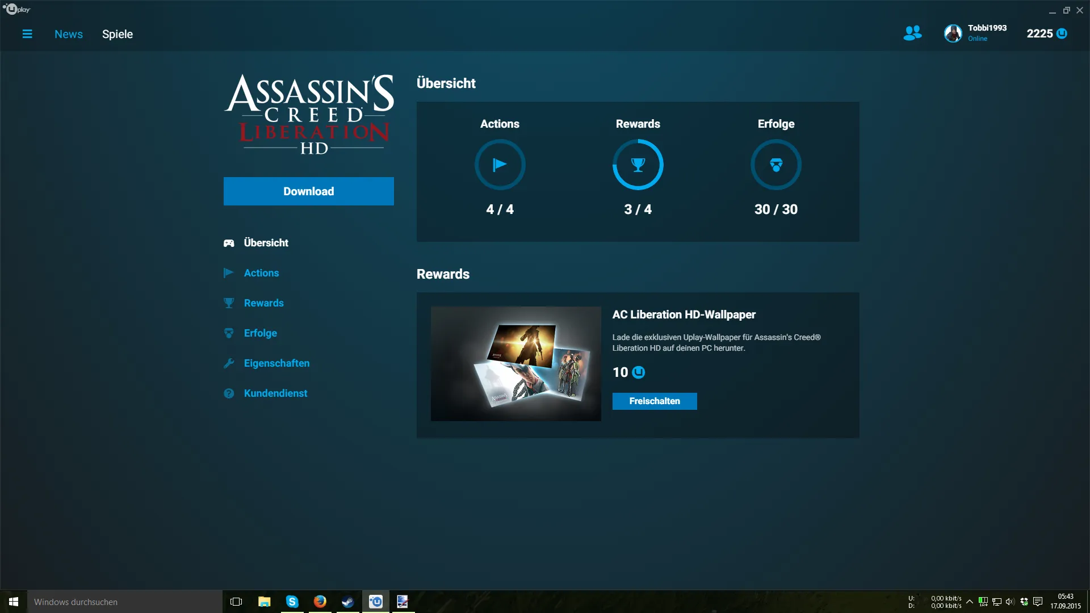Show hidden system tray icons
The image size is (1090, 613).
coord(970,602)
